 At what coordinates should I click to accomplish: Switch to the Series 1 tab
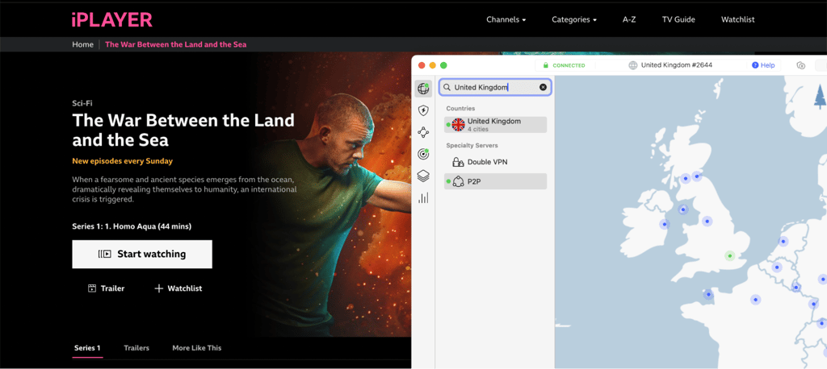[87, 348]
